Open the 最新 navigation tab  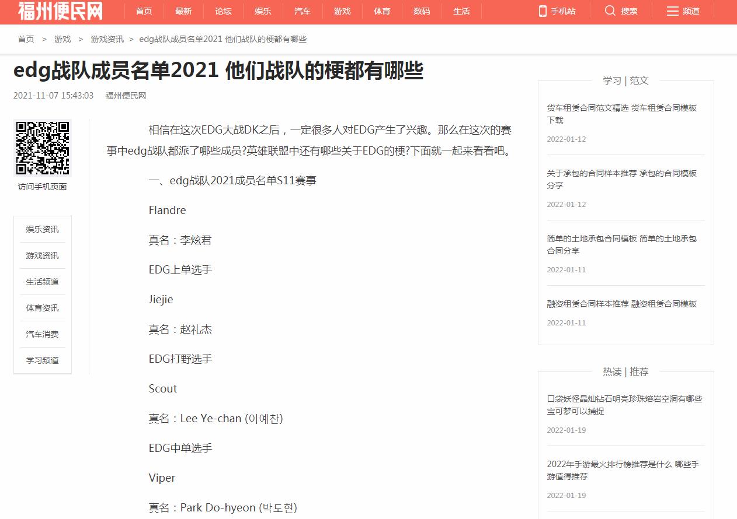click(183, 11)
